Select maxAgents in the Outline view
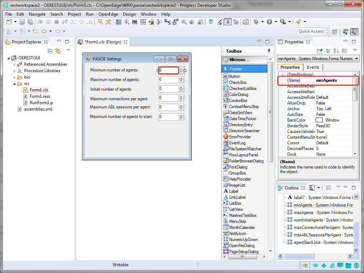The image size is (364, 273). 323,213
